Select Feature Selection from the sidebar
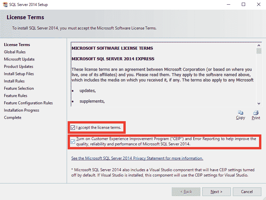Image resolution: width=266 pixels, height=200 pixels. [x=18, y=88]
